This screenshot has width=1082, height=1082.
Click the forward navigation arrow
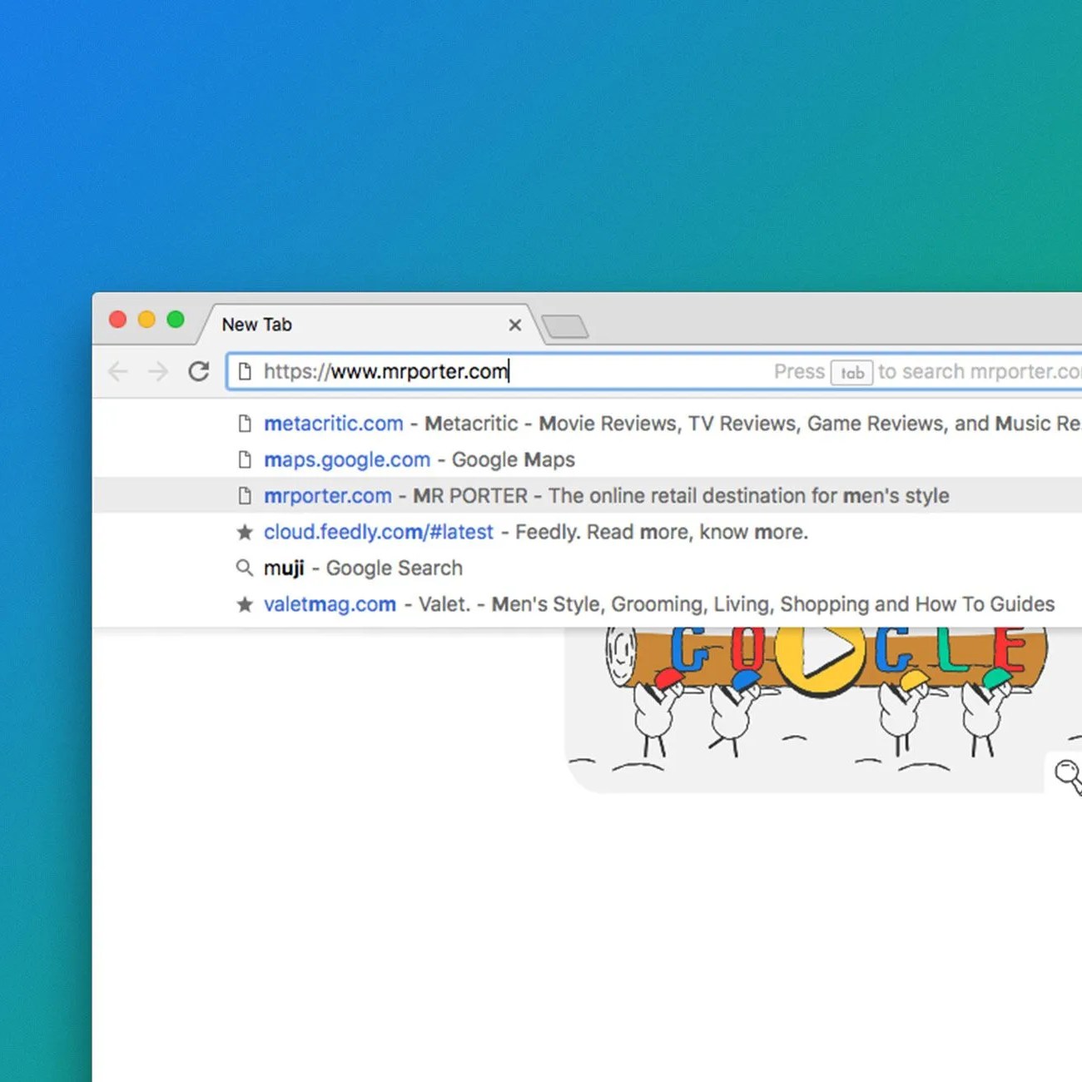pos(158,372)
